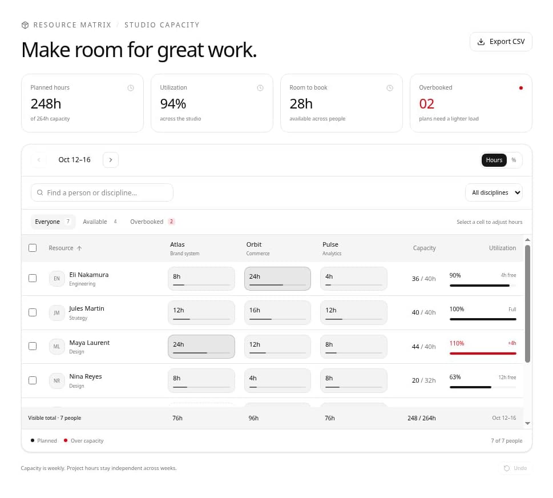Select Jules Martin's Orbit 16h cell
Screen dimensions: 553x498
[x=277, y=313]
